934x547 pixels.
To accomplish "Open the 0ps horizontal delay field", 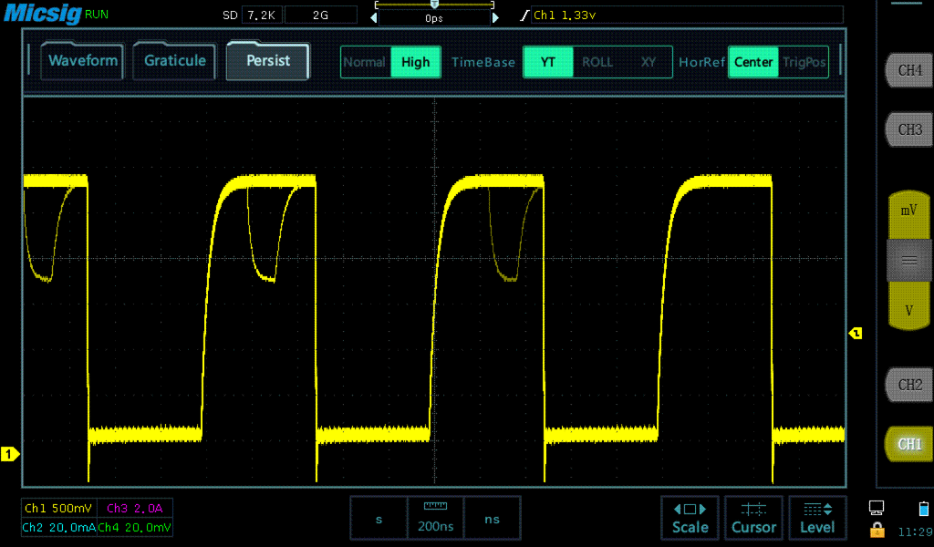I will coord(434,18).
